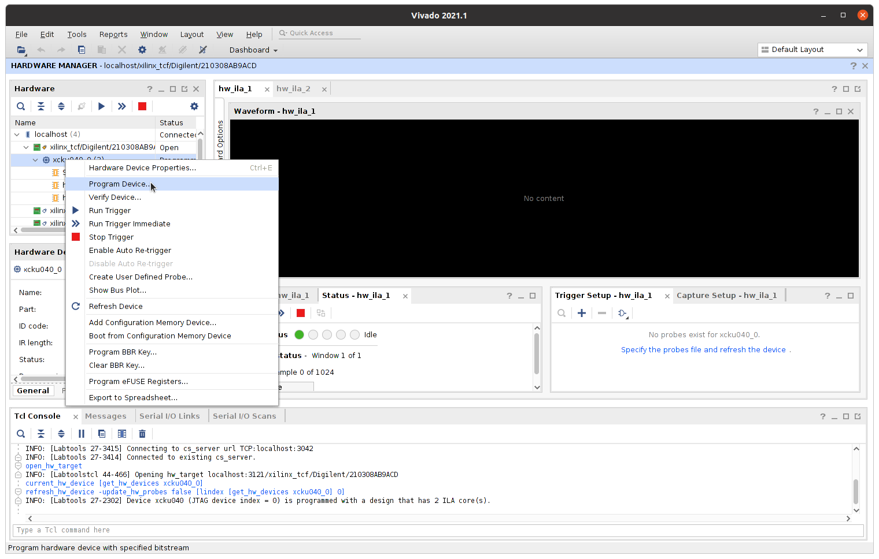The height and width of the screenshot is (559, 879).
Task: Click Specify the probes file link
Action: pyautogui.click(x=703, y=350)
